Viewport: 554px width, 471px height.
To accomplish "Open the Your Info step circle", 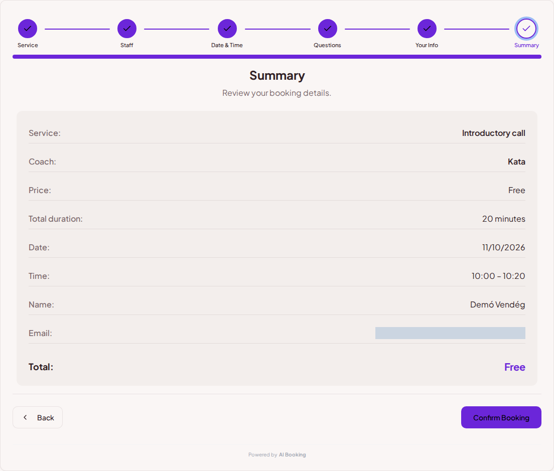I will pos(427,29).
